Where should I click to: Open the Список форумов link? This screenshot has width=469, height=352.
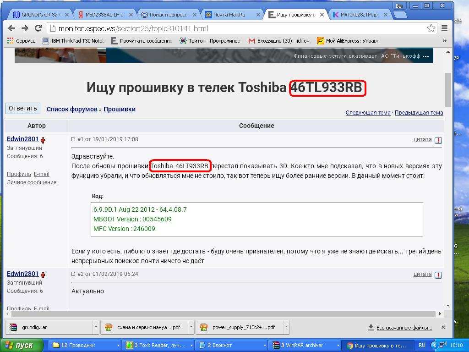coord(72,109)
